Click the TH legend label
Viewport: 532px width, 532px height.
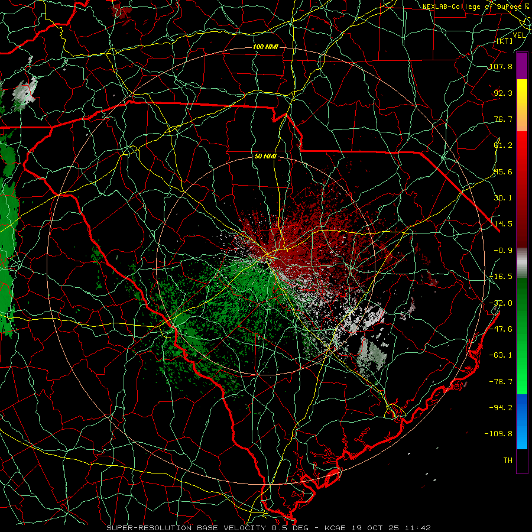508,460
